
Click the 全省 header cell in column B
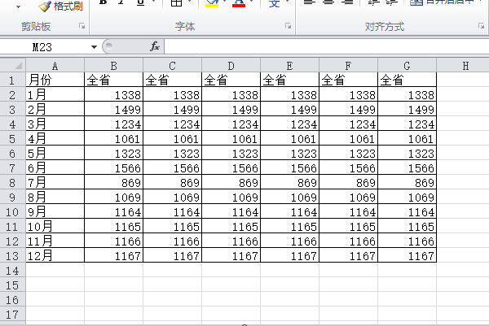[113, 80]
